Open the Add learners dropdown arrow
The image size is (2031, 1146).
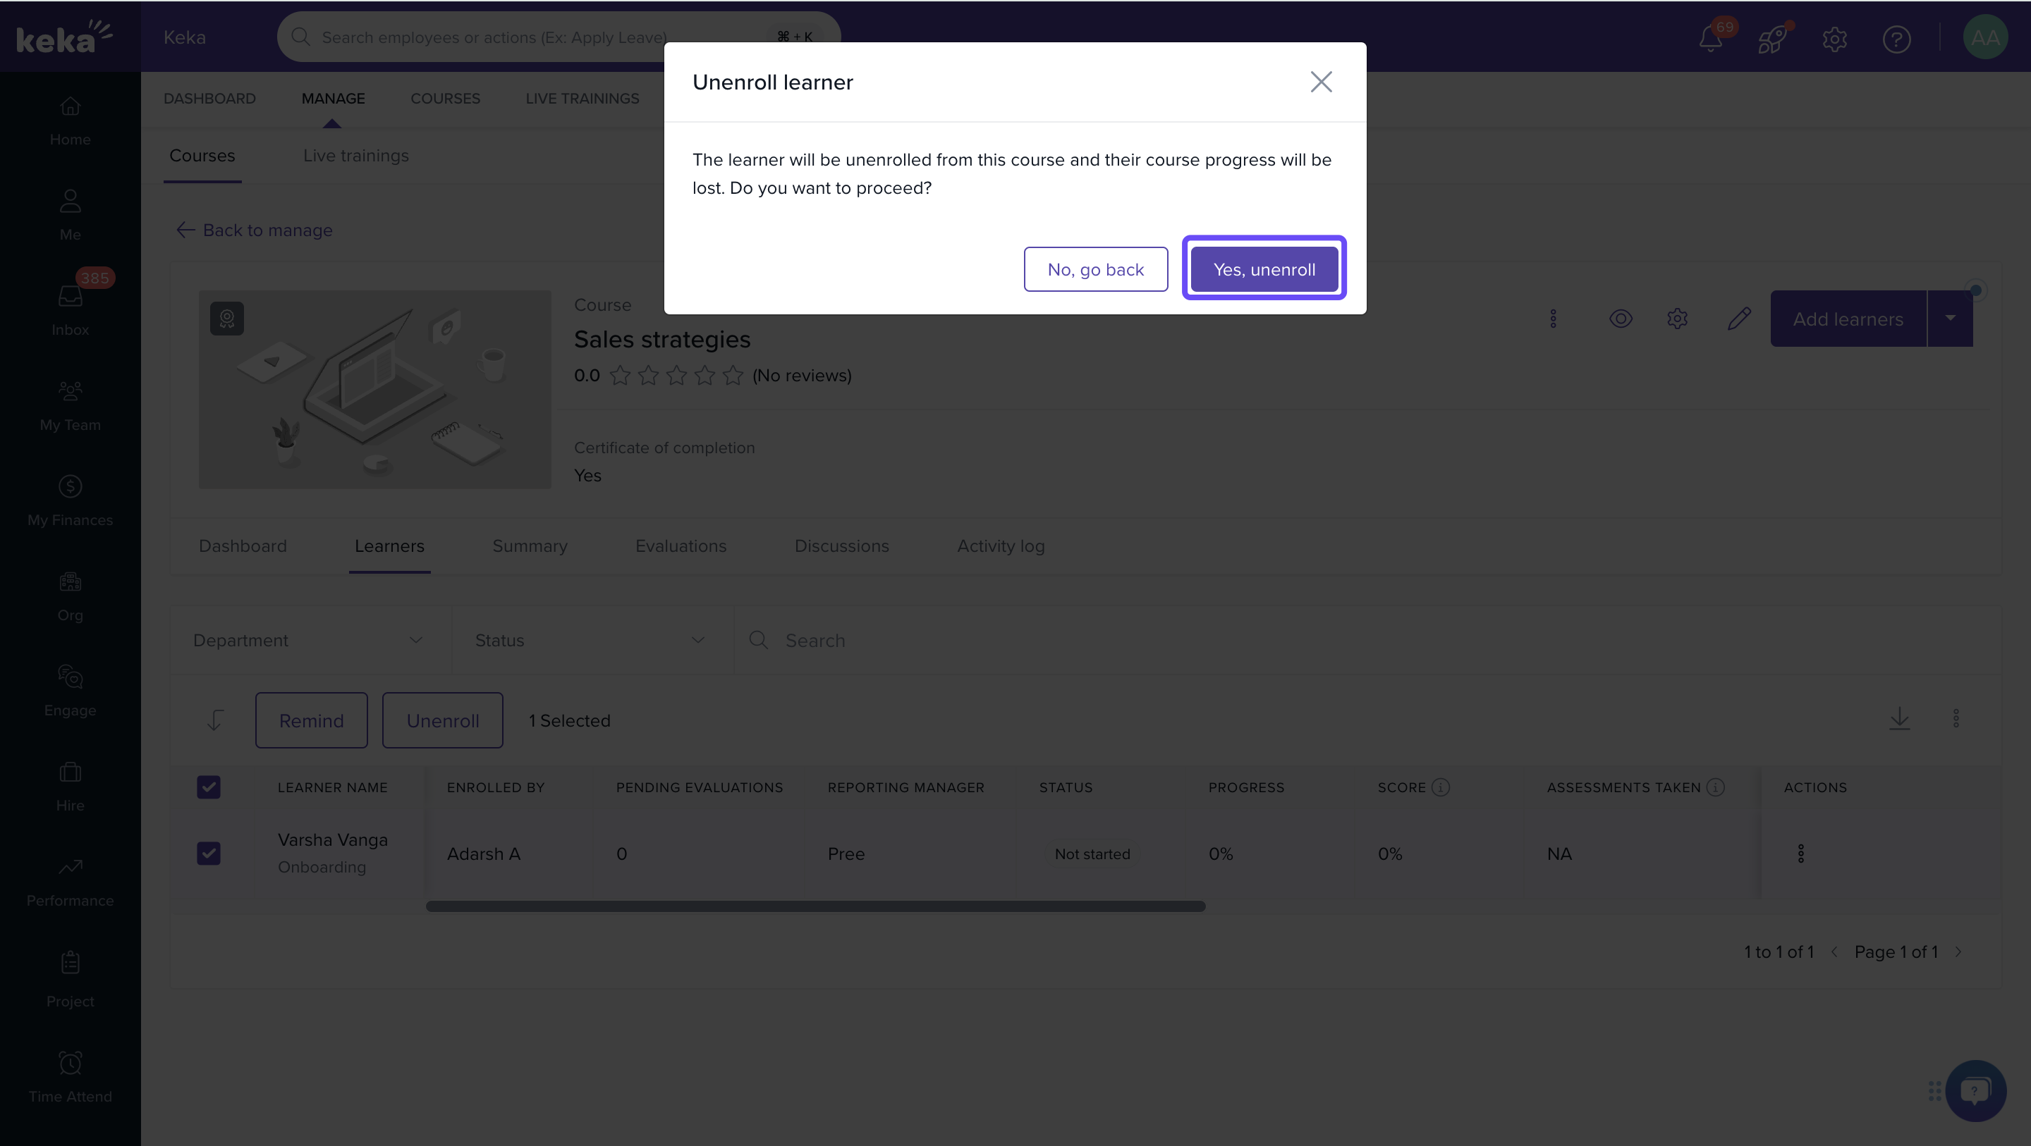tap(1950, 319)
